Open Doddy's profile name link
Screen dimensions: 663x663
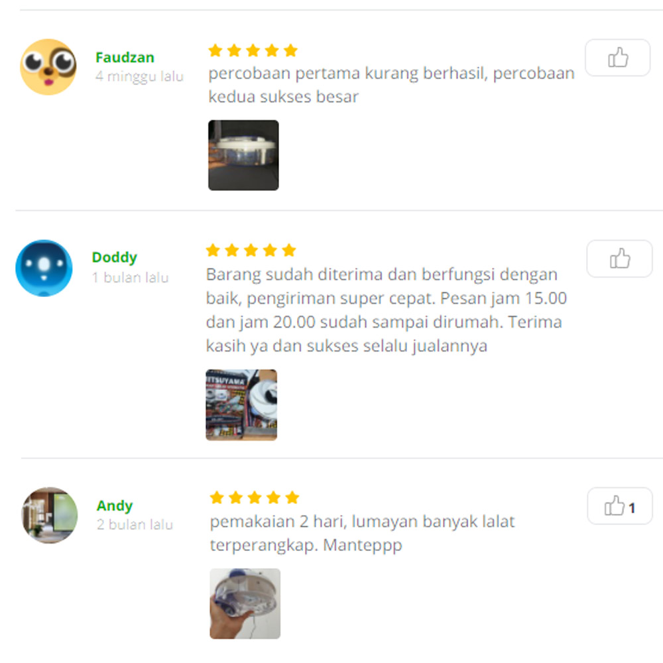coord(114,257)
